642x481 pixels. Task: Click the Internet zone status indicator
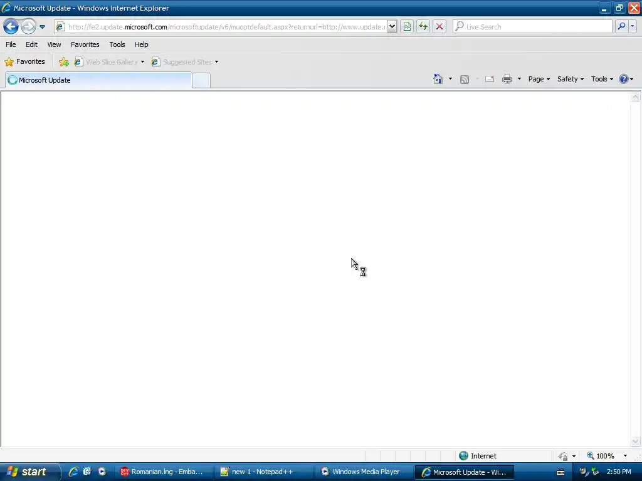(478, 456)
